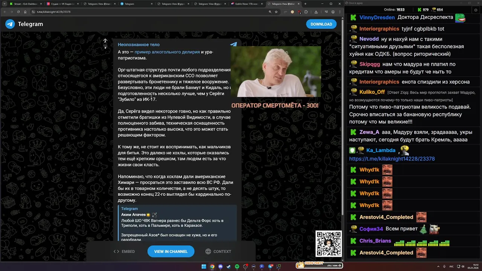The width and height of the screenshot is (482, 271).
Task: Click username Ka_Lambda in chat
Action: tap(381, 150)
